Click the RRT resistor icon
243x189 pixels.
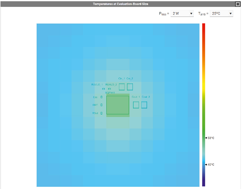coord(101,105)
